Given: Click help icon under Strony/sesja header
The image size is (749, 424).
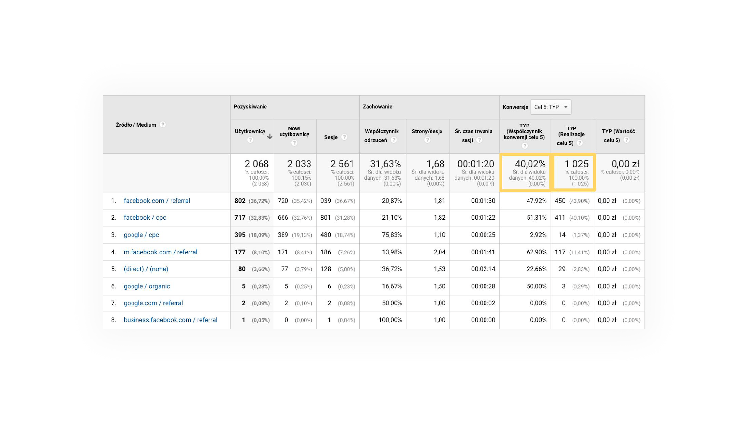Looking at the screenshot, I should [427, 140].
